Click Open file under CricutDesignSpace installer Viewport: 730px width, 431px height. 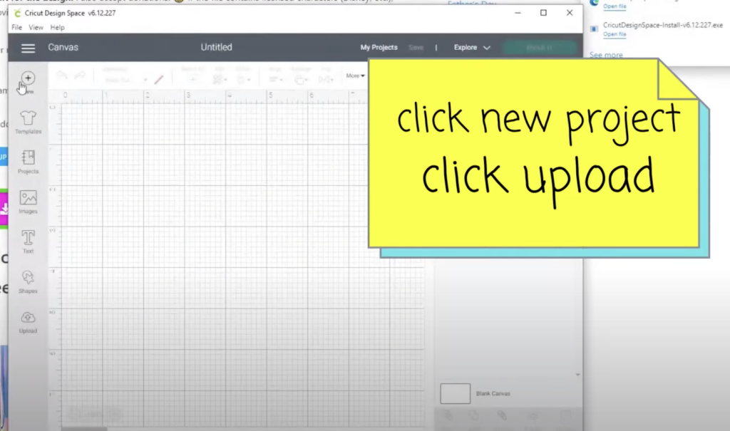click(x=615, y=34)
